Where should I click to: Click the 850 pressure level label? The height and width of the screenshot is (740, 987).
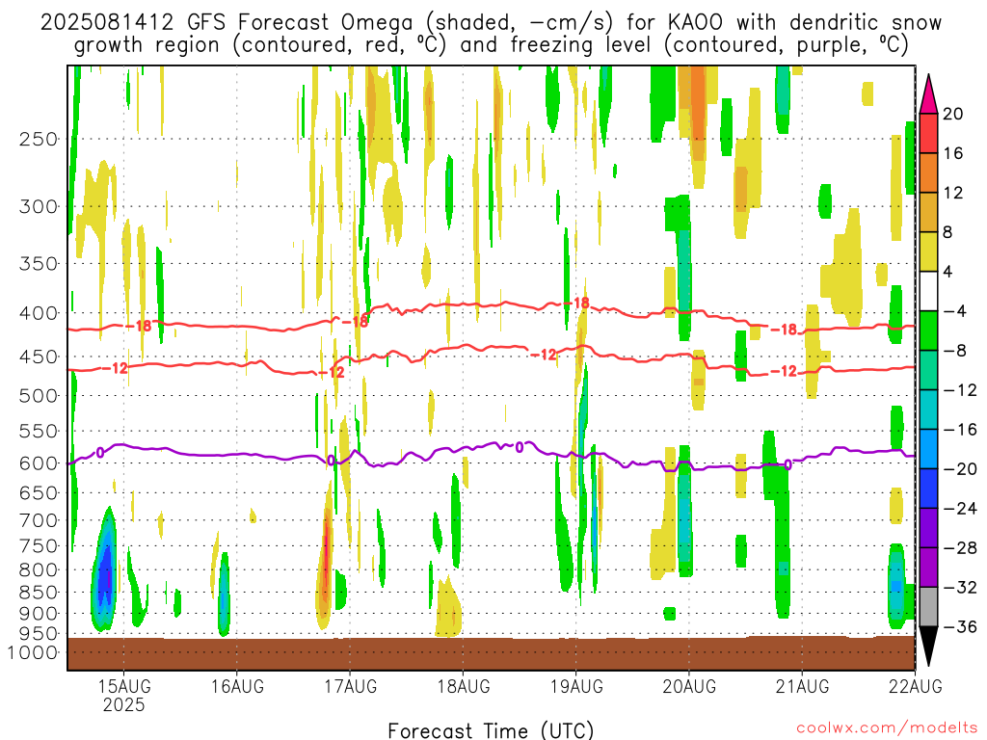[39, 593]
